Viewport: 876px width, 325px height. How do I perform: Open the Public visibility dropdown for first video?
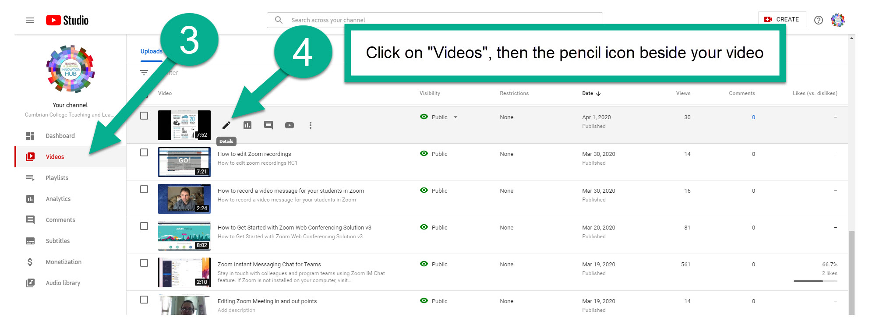point(456,117)
